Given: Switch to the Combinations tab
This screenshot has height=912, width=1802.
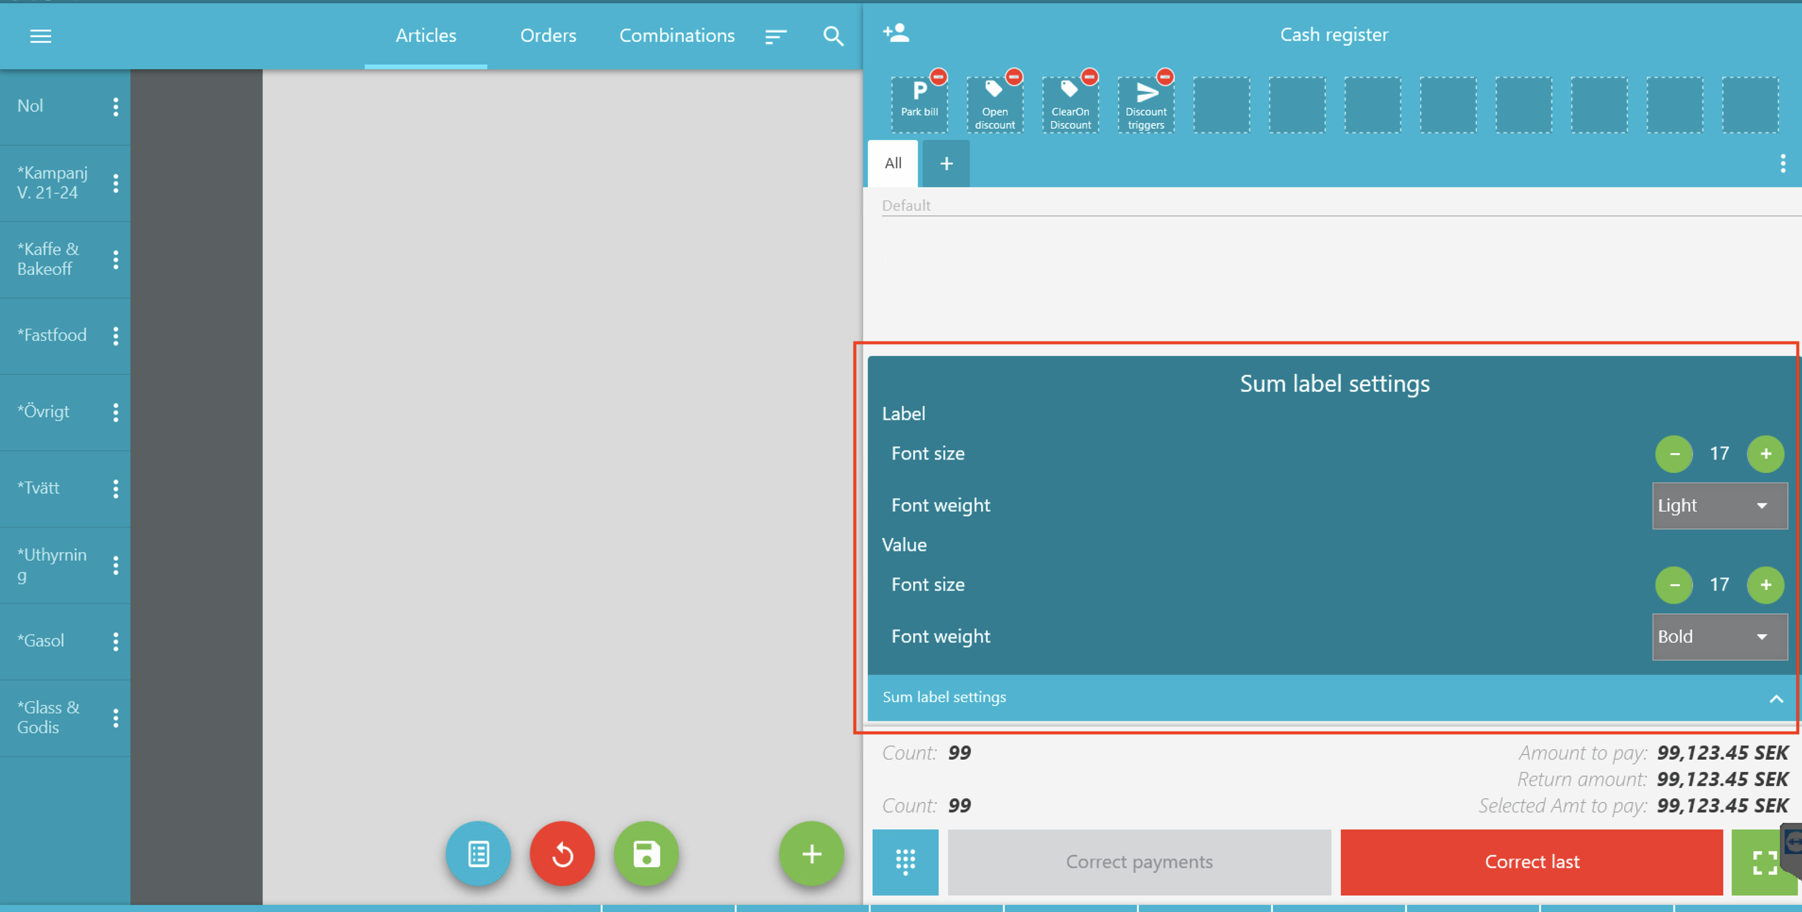Looking at the screenshot, I should [676, 36].
